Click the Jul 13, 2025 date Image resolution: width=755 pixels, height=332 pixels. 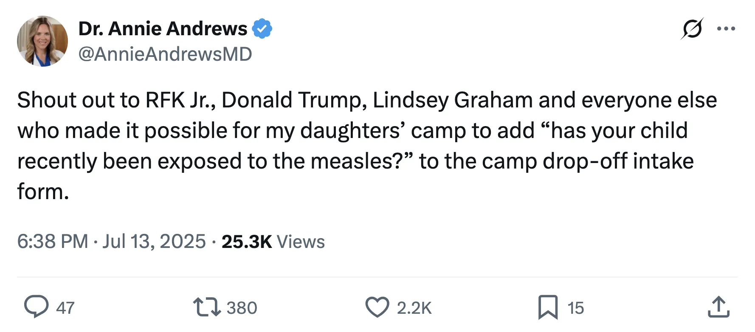point(154,242)
